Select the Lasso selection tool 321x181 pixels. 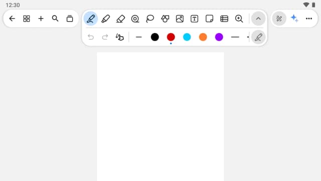coord(150,19)
